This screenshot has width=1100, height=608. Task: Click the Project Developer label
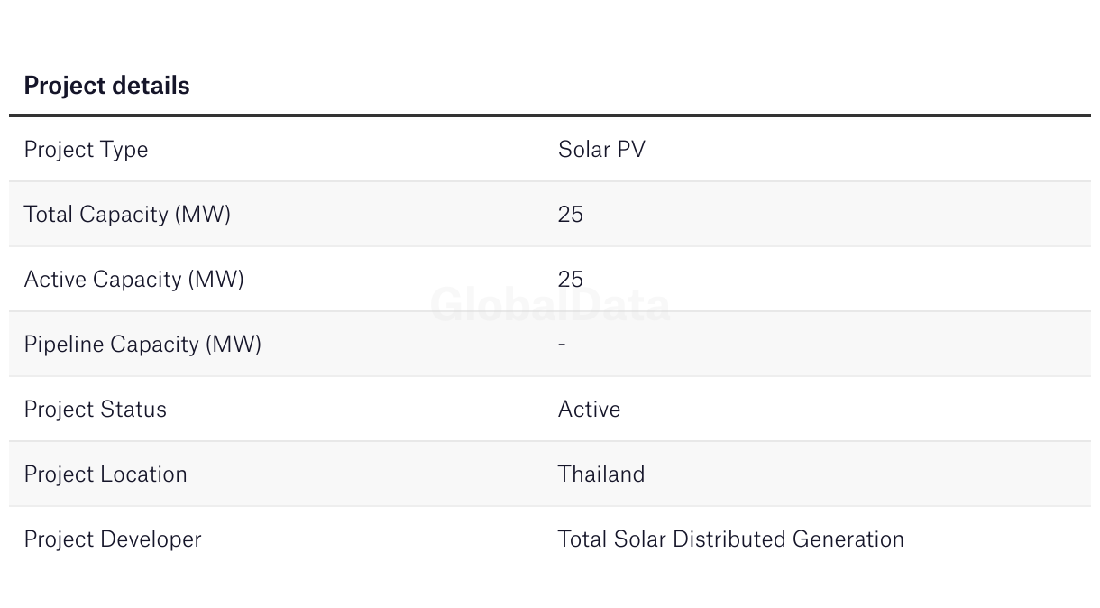point(113,539)
